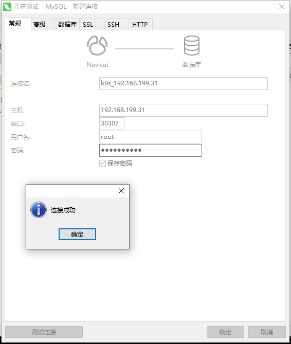Viewport: 291px width, 344px height.
Task: Open the 数据库 tab
Action: click(x=67, y=24)
